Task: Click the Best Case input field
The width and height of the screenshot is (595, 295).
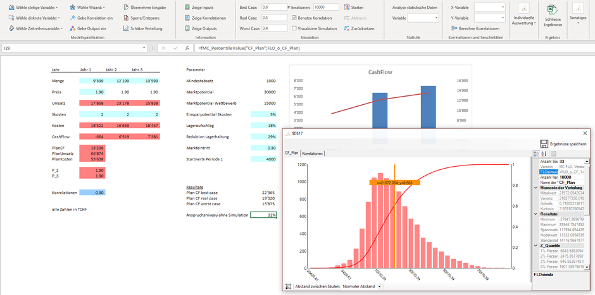Action: 274,7
